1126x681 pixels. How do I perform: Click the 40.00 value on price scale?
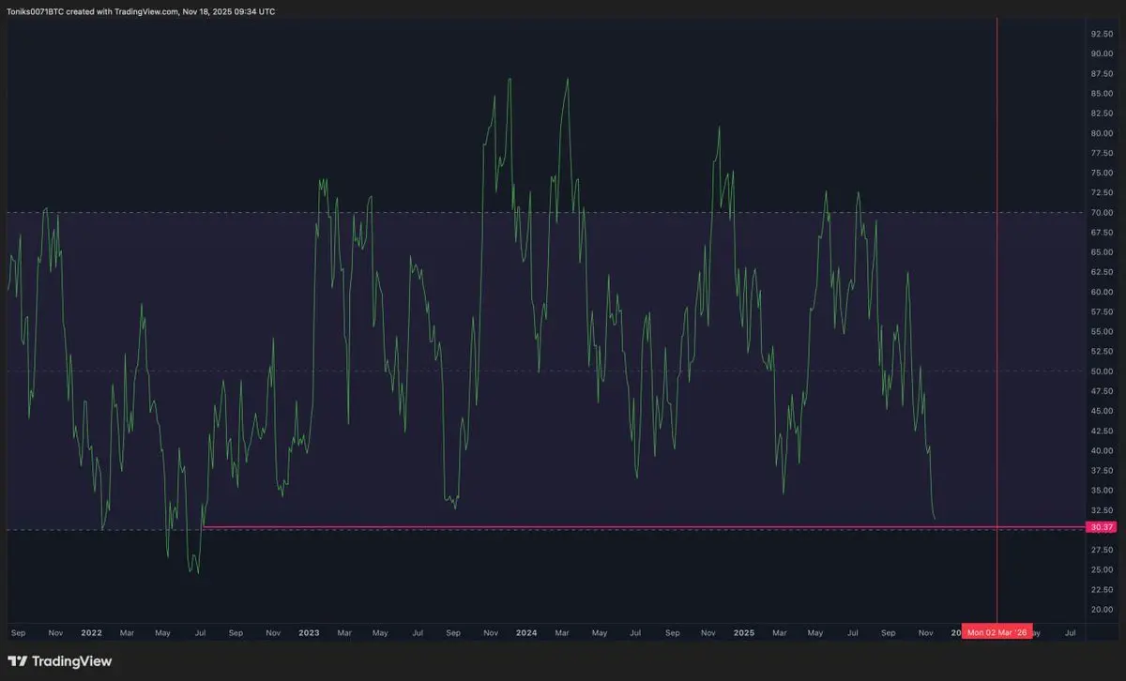(1101, 451)
